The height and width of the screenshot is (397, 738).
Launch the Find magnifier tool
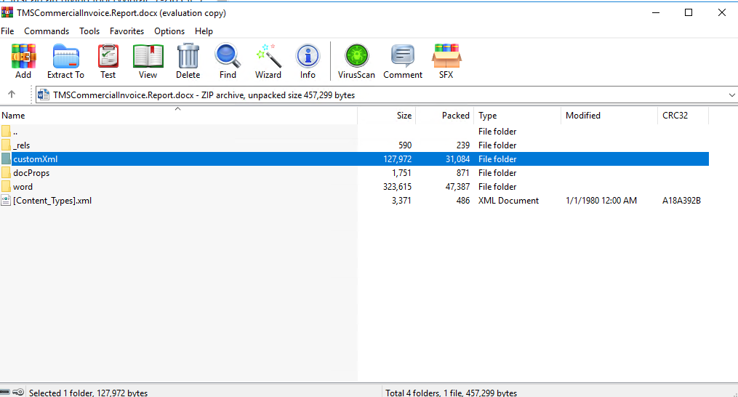tap(228, 61)
